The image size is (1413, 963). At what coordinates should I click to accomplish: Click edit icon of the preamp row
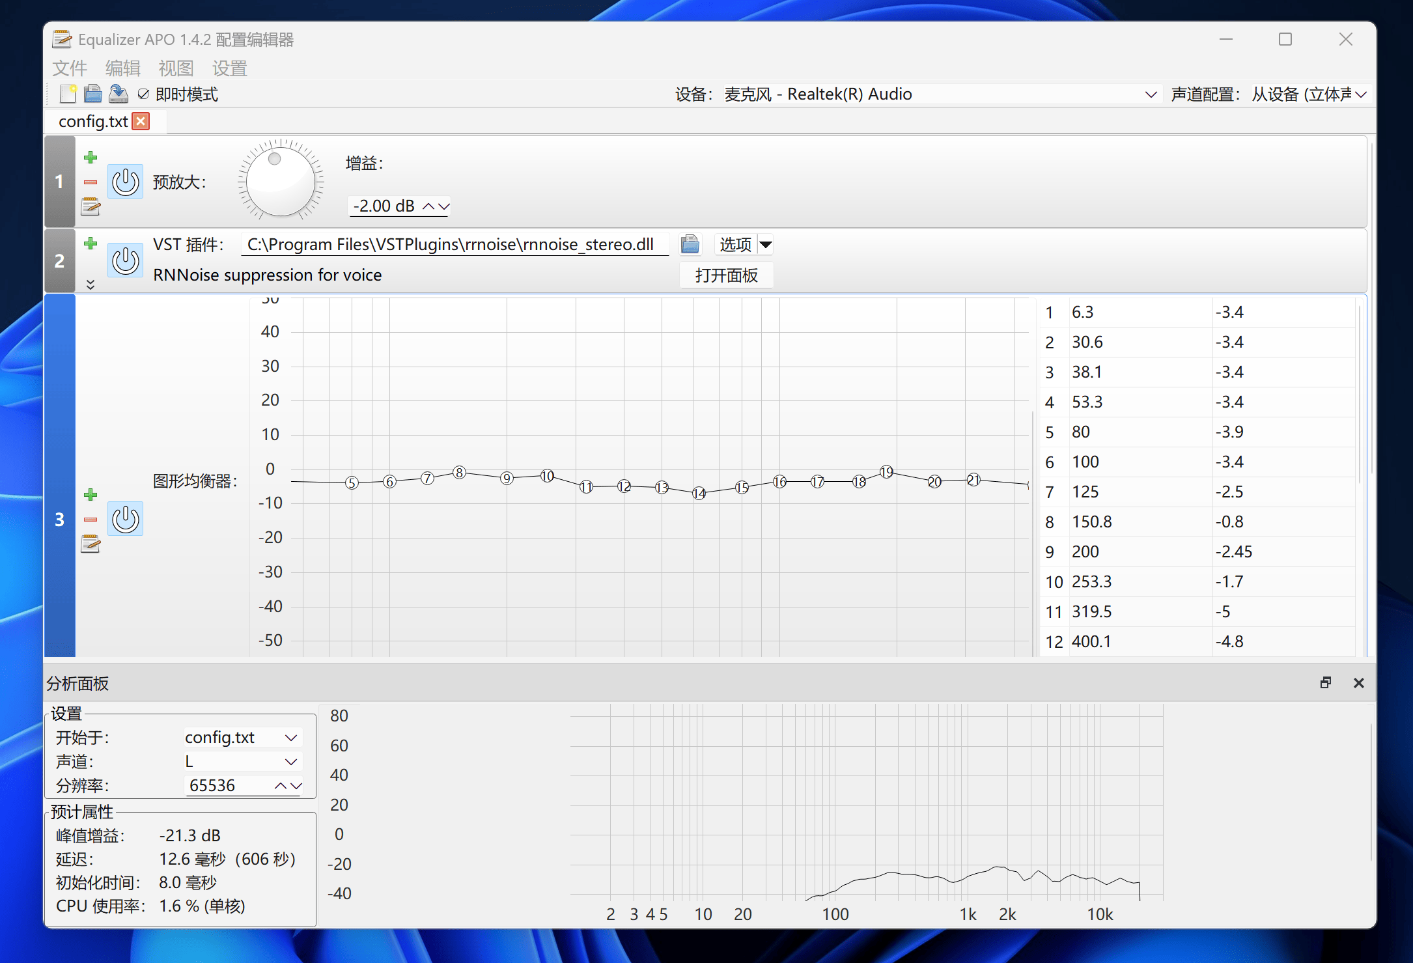pyautogui.click(x=91, y=207)
